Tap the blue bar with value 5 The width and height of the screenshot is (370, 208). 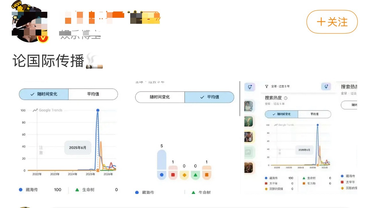click(x=161, y=160)
